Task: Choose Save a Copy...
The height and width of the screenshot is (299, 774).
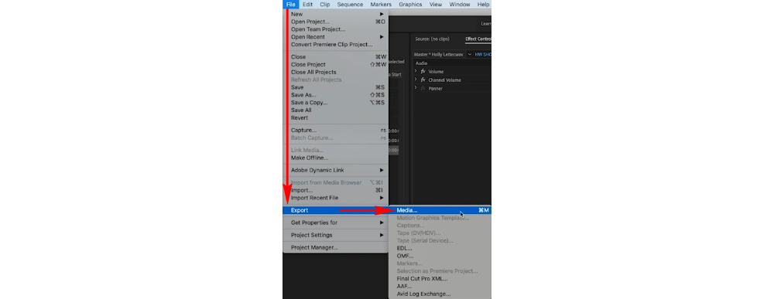Action: tap(336, 103)
